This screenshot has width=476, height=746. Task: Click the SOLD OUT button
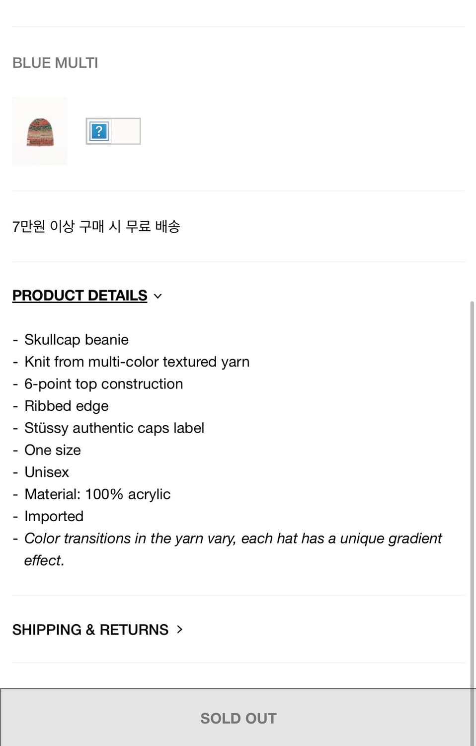pos(238,718)
